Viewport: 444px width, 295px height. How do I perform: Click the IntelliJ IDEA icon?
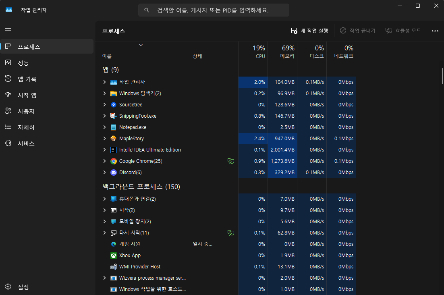[114, 150]
